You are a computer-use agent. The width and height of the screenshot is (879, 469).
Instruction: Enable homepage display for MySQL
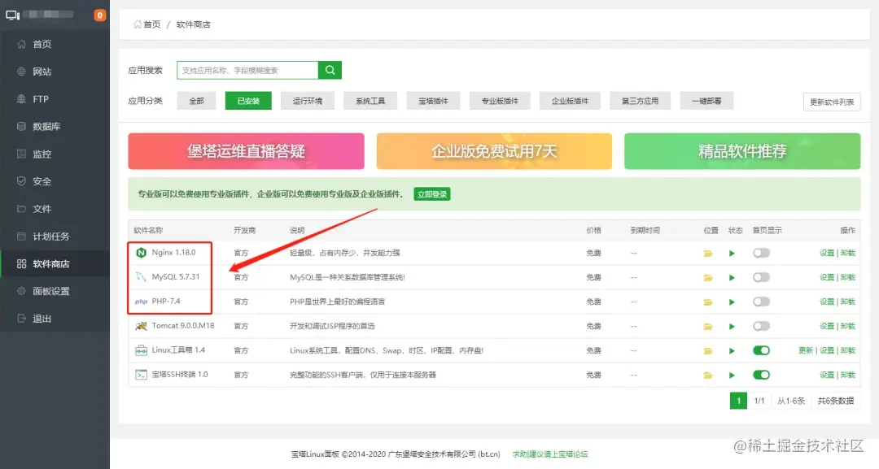tap(761, 277)
